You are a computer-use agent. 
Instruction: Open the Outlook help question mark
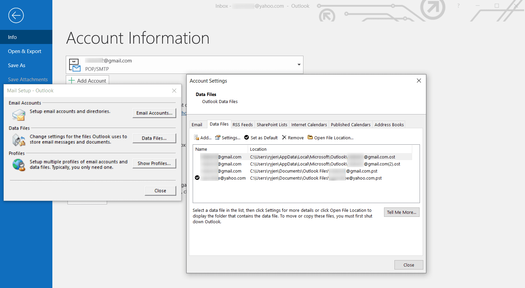click(x=459, y=6)
